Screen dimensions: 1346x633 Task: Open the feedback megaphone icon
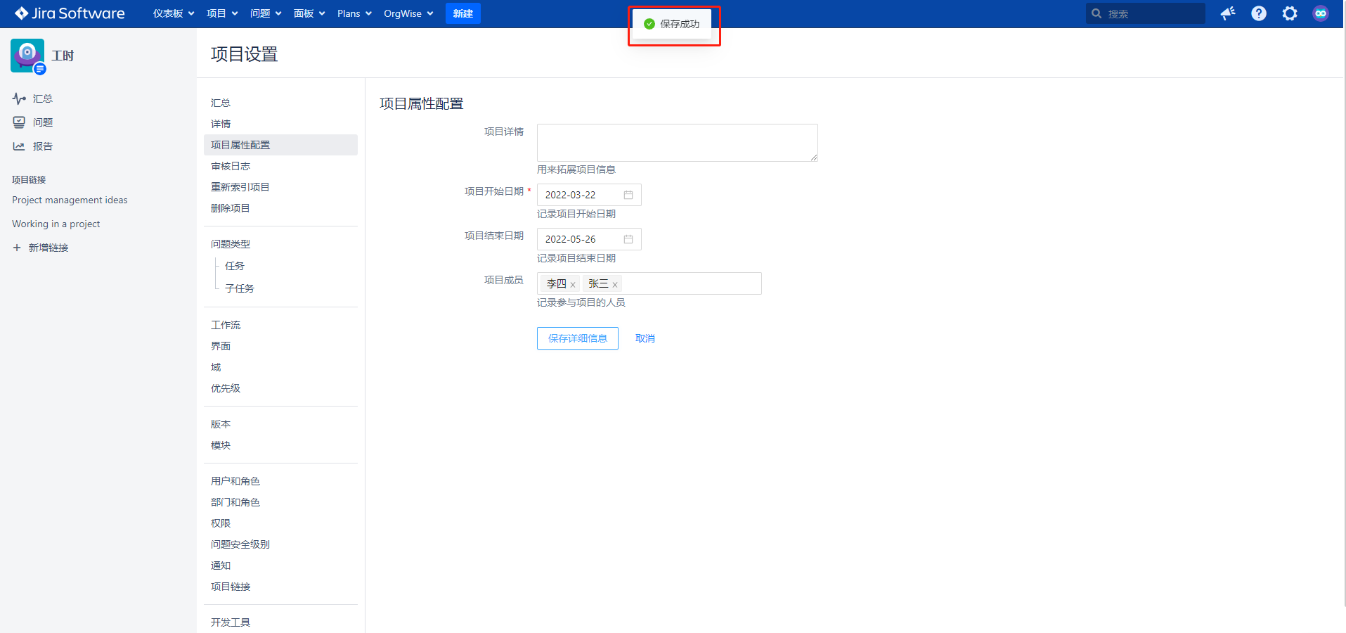point(1228,13)
